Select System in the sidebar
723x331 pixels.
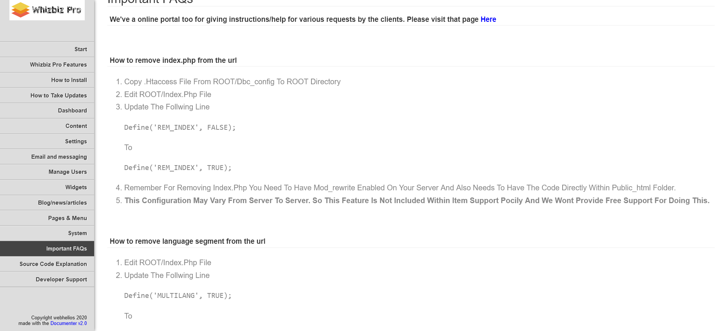[x=47, y=233]
